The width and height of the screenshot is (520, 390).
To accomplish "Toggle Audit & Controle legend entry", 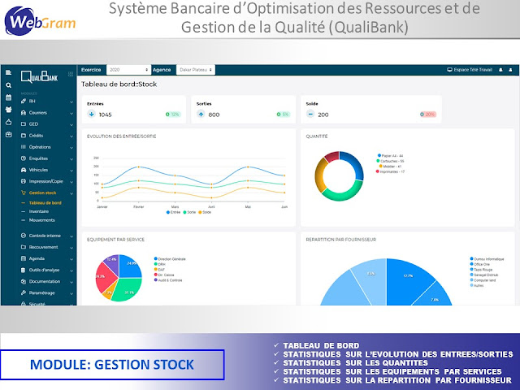I will coord(168,280).
